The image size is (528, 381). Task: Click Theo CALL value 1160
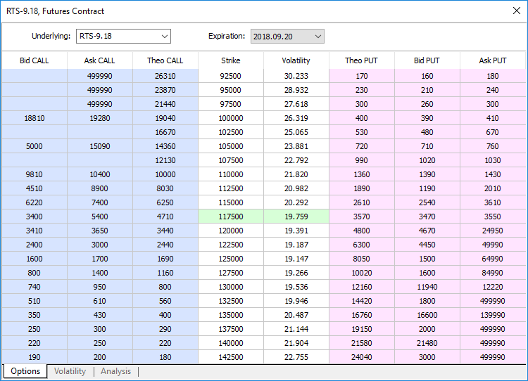pyautogui.click(x=165, y=273)
